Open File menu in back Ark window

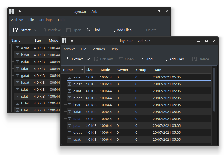(31, 20)
